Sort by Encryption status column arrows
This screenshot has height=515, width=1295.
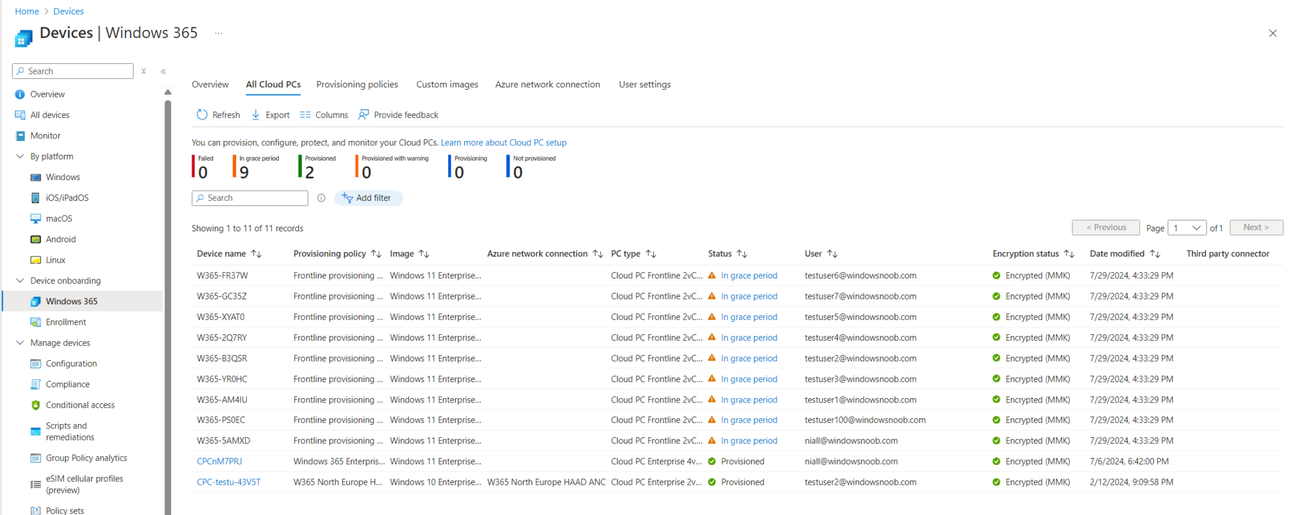tap(1069, 253)
